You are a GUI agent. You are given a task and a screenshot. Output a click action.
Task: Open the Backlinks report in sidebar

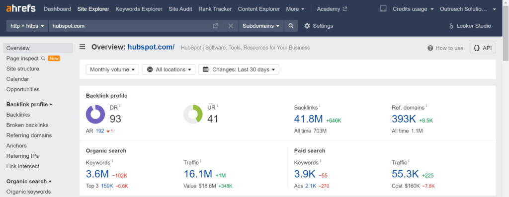[x=18, y=115]
